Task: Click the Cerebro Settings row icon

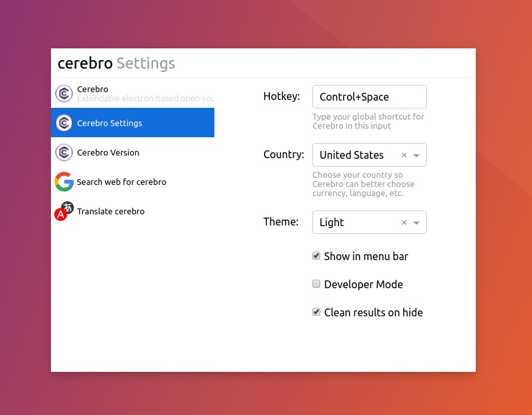Action: coord(64,123)
